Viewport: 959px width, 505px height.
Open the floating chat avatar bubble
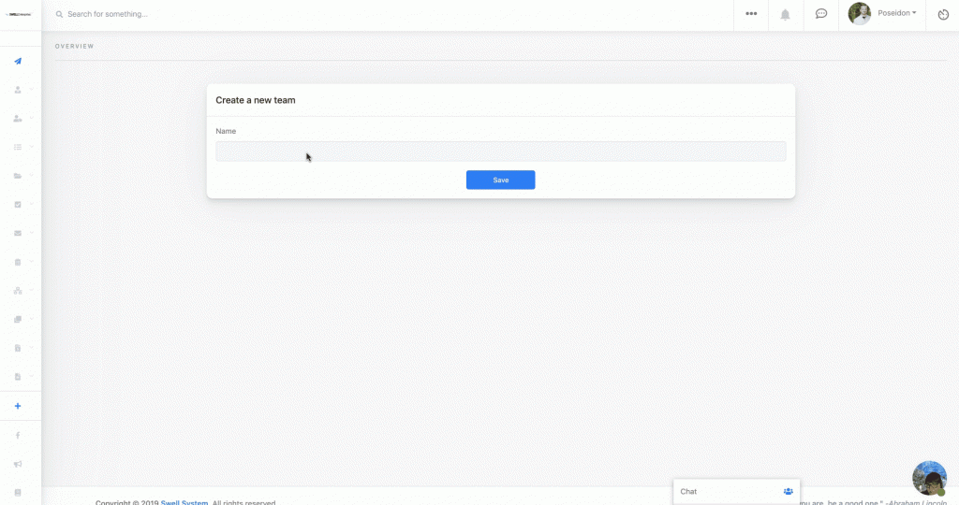click(930, 478)
